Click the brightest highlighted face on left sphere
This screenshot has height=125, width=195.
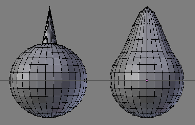[x=26, y=76]
